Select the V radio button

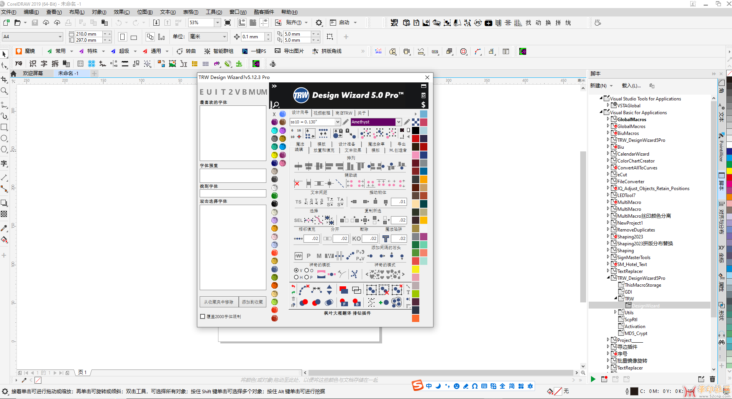coord(296,270)
